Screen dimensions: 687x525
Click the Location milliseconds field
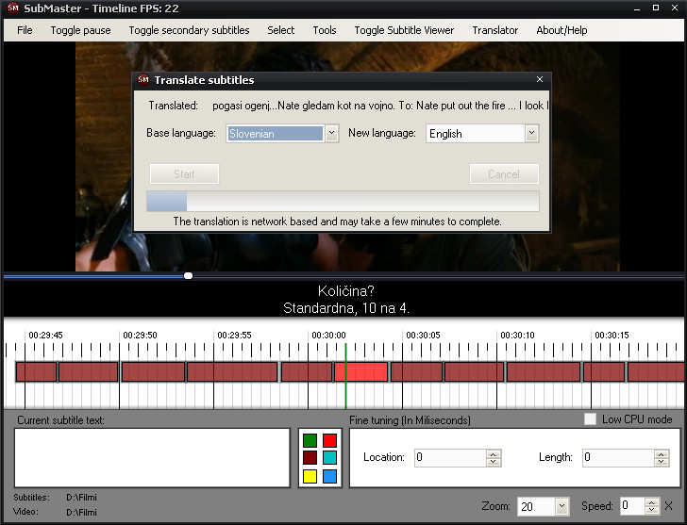pos(450,458)
